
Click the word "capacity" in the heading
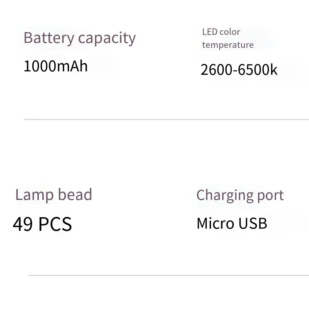pos(107,38)
